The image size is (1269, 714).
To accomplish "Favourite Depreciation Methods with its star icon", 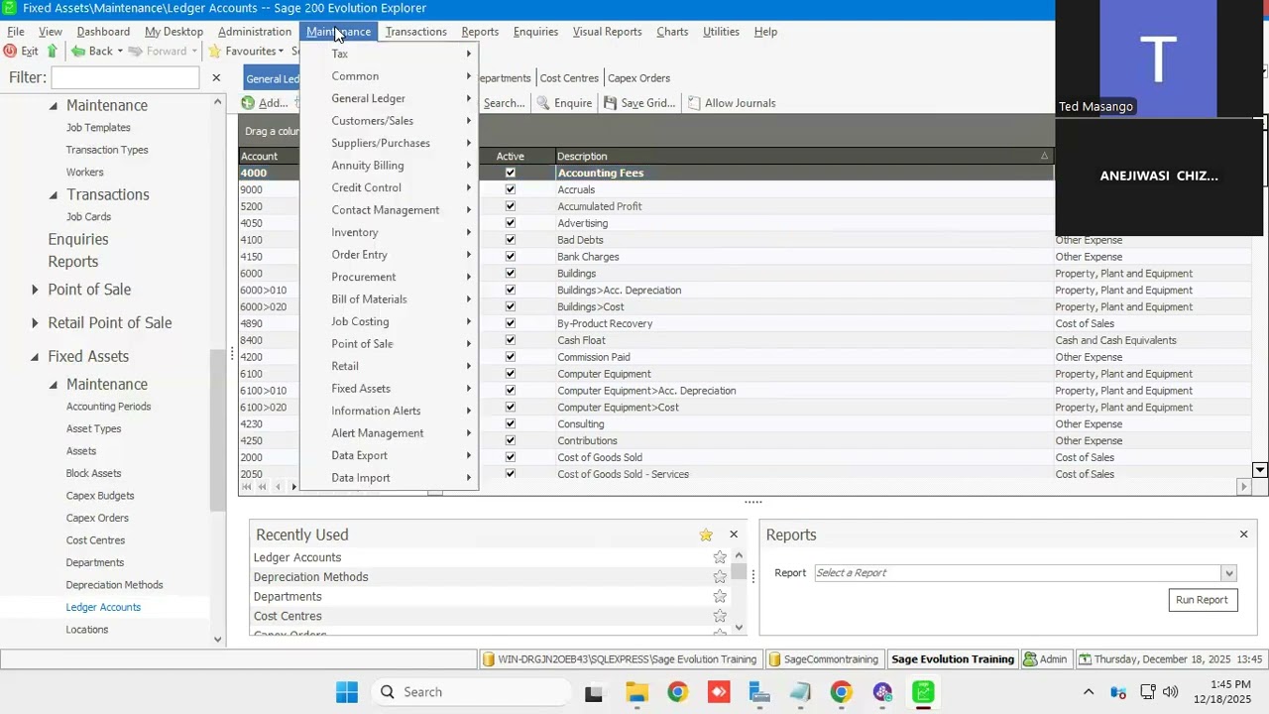I will (x=720, y=577).
